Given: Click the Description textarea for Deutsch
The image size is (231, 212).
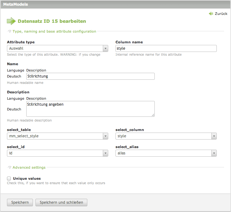Looking at the screenshot, I should (x=91, y=109).
